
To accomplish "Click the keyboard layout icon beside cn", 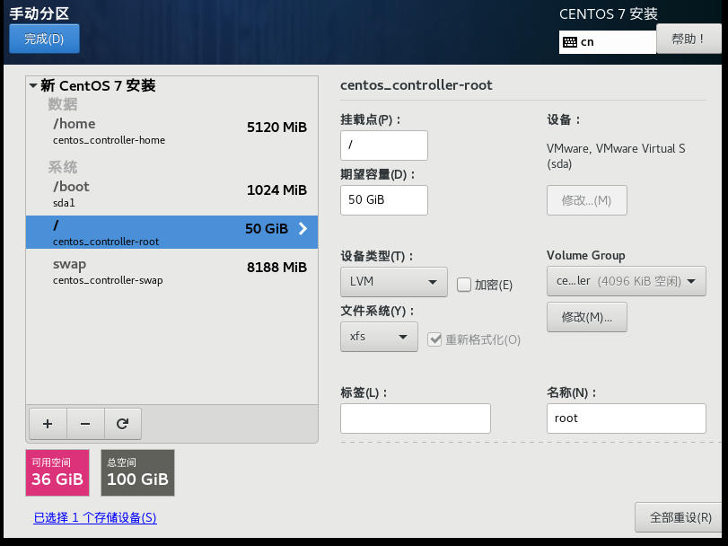I will click(x=570, y=42).
